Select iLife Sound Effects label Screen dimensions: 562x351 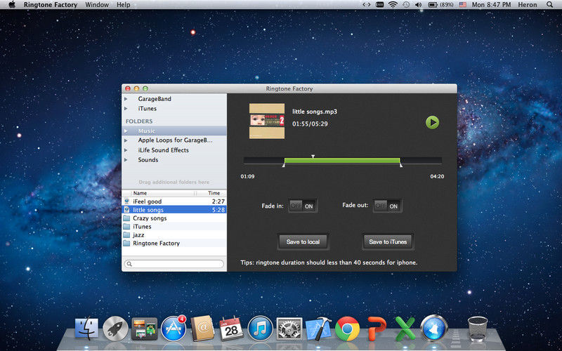[164, 150]
